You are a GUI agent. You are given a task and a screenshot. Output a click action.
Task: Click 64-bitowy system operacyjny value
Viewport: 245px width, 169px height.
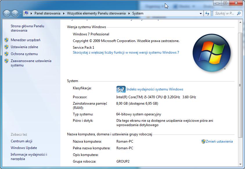[x=138, y=114]
